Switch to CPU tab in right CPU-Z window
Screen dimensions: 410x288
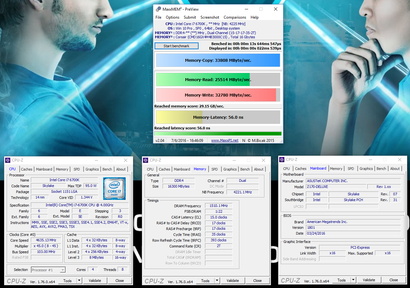[286, 169]
